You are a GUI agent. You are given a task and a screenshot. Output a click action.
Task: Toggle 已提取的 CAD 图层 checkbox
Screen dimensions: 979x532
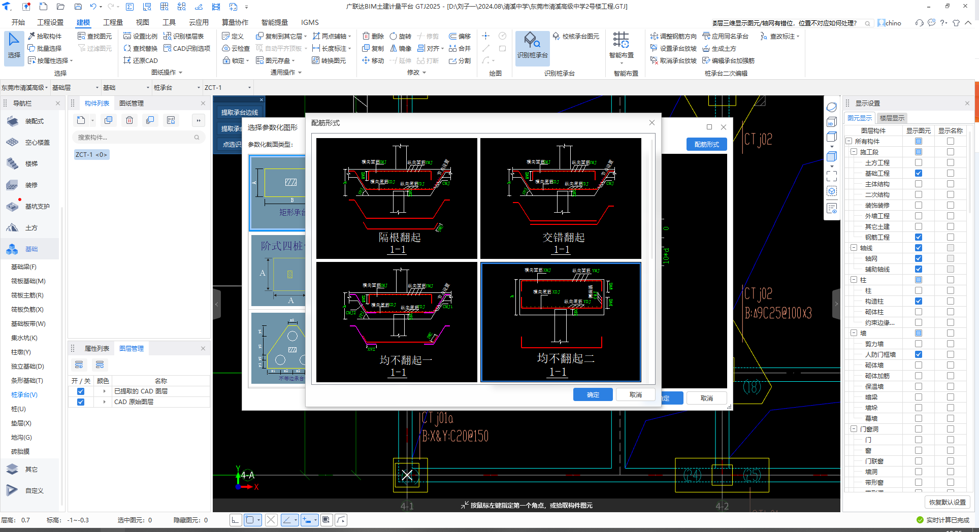[x=80, y=391]
